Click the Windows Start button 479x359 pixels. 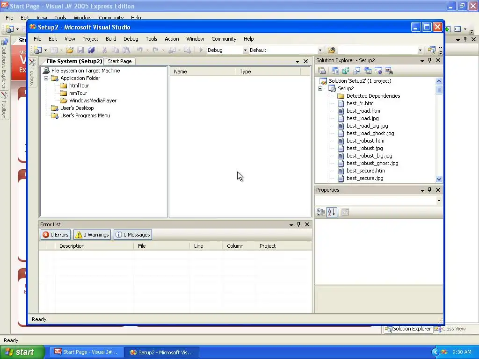coord(22,352)
